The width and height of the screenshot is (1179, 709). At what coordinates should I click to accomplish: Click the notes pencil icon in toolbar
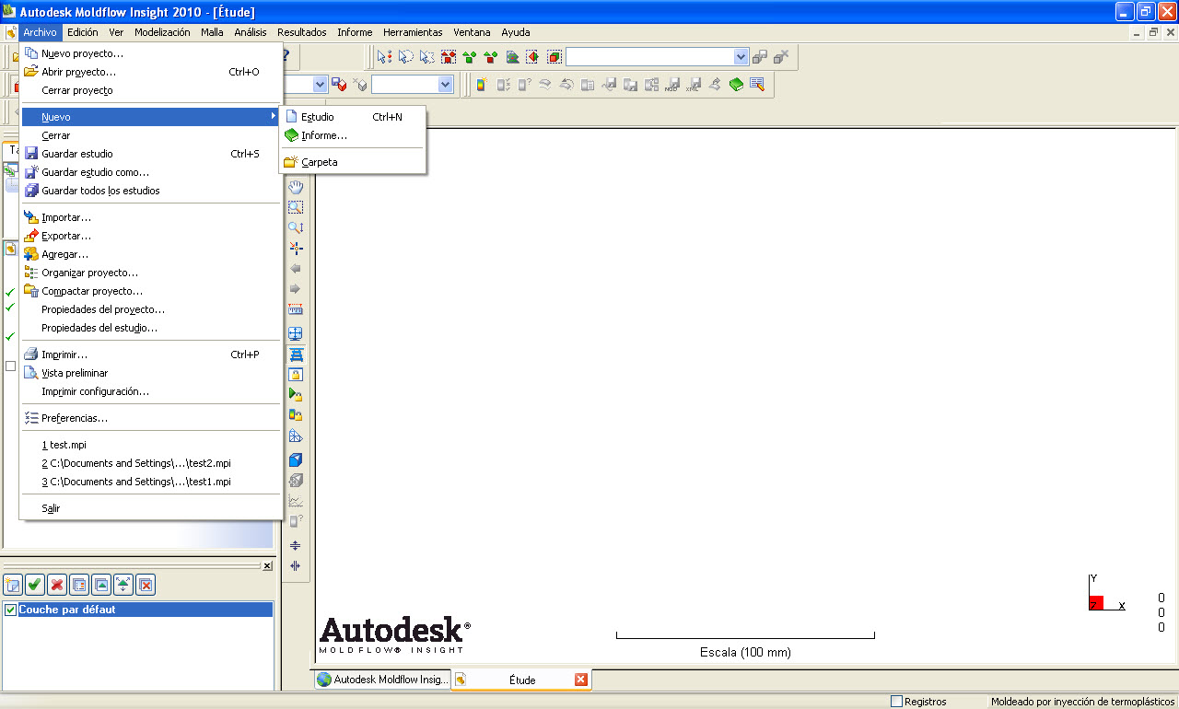(x=757, y=84)
